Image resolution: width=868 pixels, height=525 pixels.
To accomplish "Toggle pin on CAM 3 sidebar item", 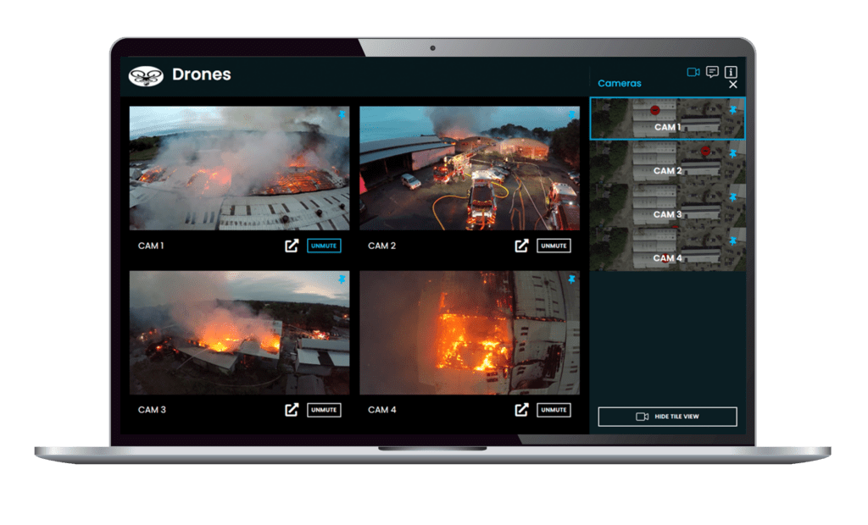I will [x=733, y=197].
